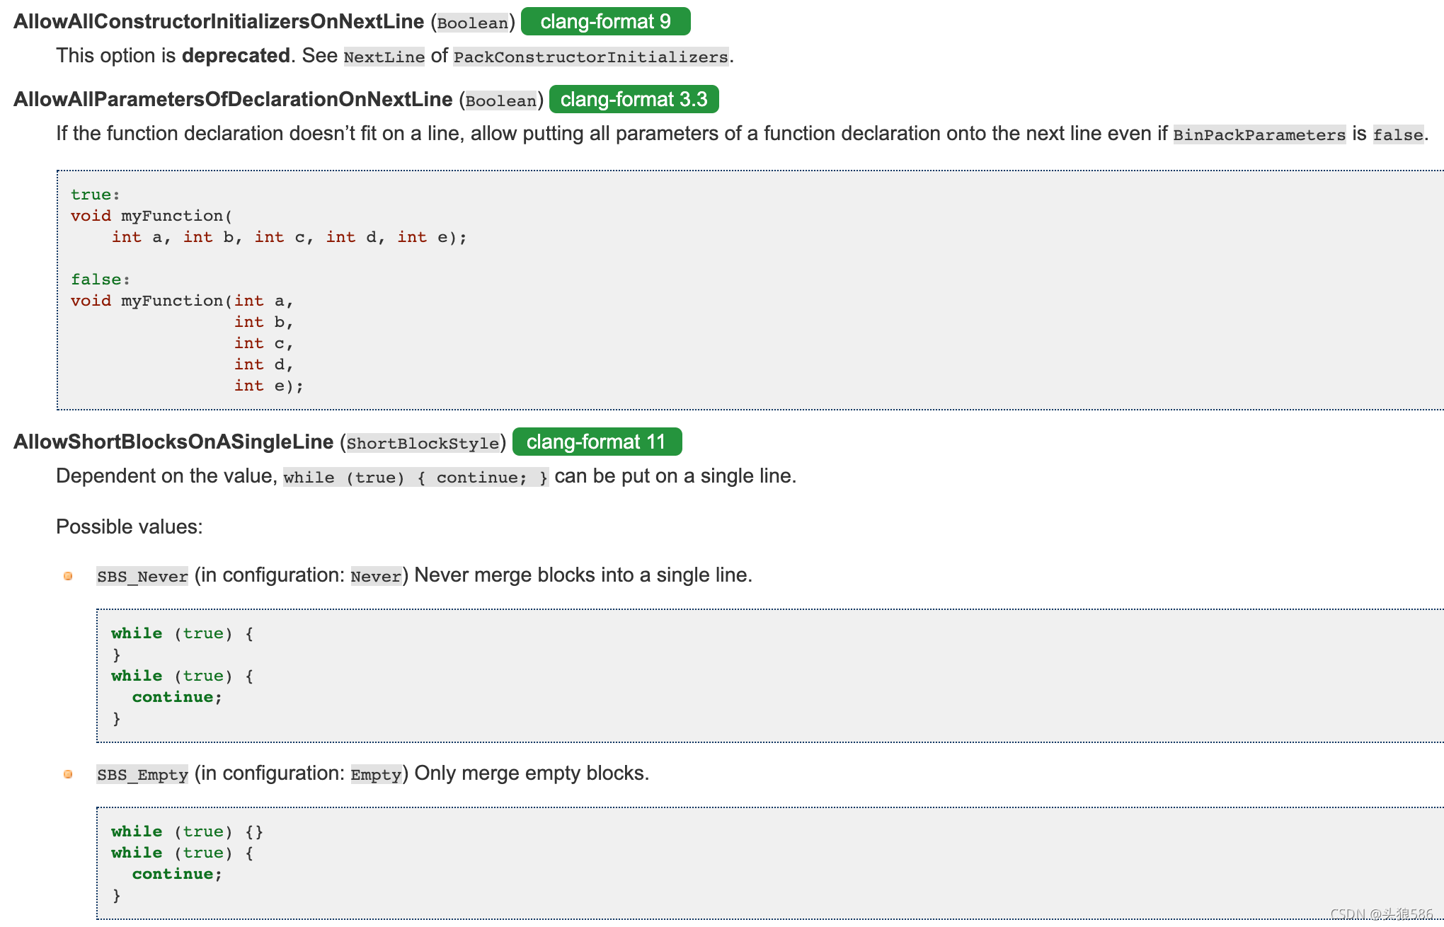Click the AllowShortBlocksOnASingleLine heading
The image size is (1444, 927).
pyautogui.click(x=173, y=442)
